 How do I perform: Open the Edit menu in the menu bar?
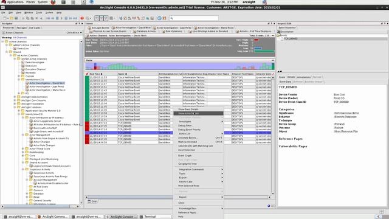[11, 13]
